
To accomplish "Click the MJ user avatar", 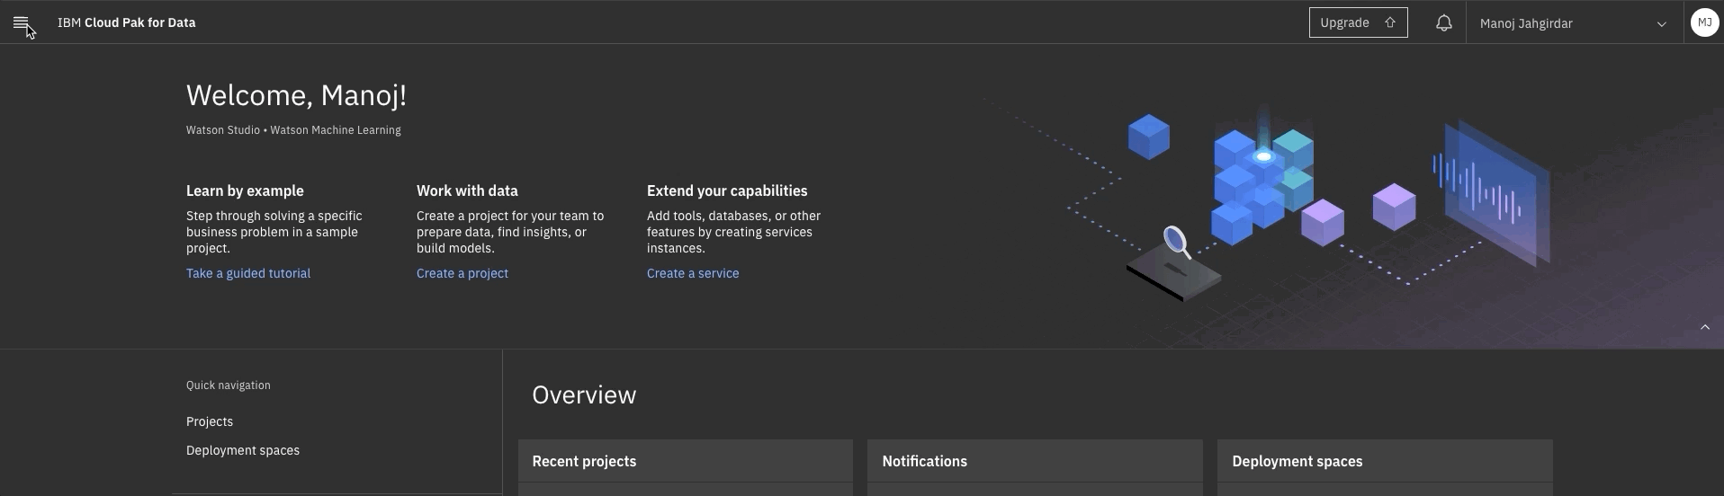I will tap(1704, 22).
